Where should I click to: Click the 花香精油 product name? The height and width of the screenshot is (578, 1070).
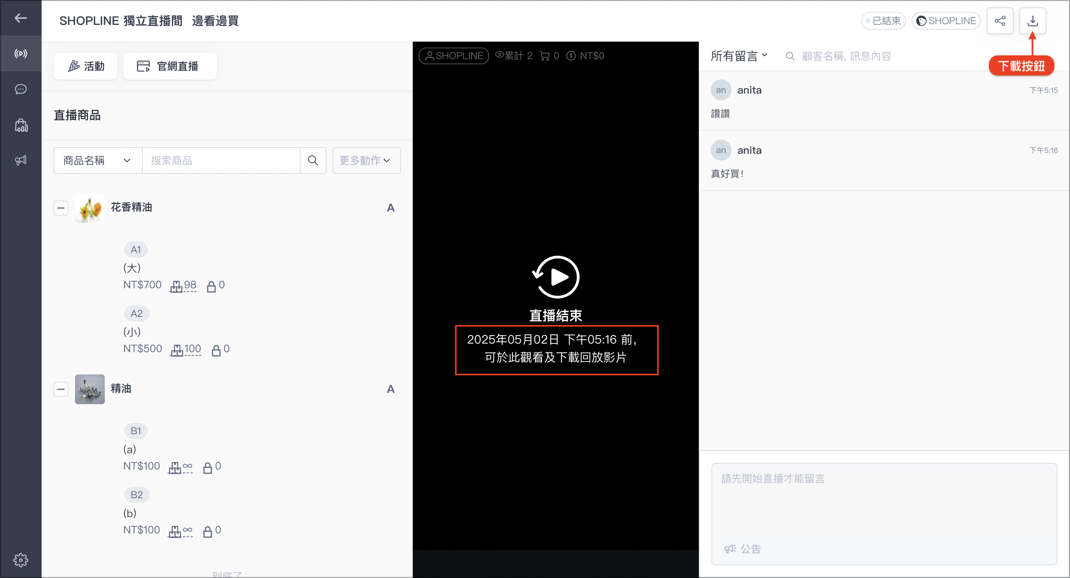click(x=131, y=207)
